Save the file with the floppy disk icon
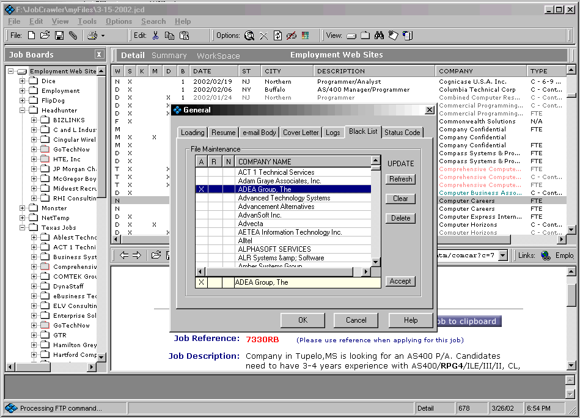Image resolution: width=580 pixels, height=418 pixels. coord(59,35)
